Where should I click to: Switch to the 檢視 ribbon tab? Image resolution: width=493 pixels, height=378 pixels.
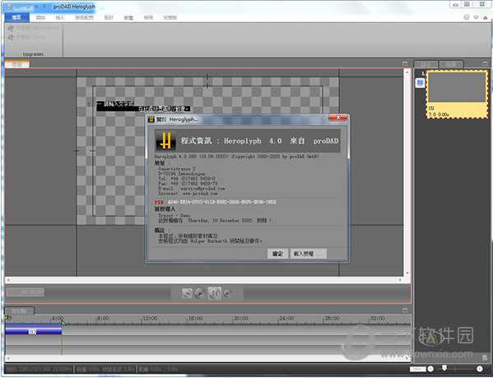pyautogui.click(x=148, y=17)
